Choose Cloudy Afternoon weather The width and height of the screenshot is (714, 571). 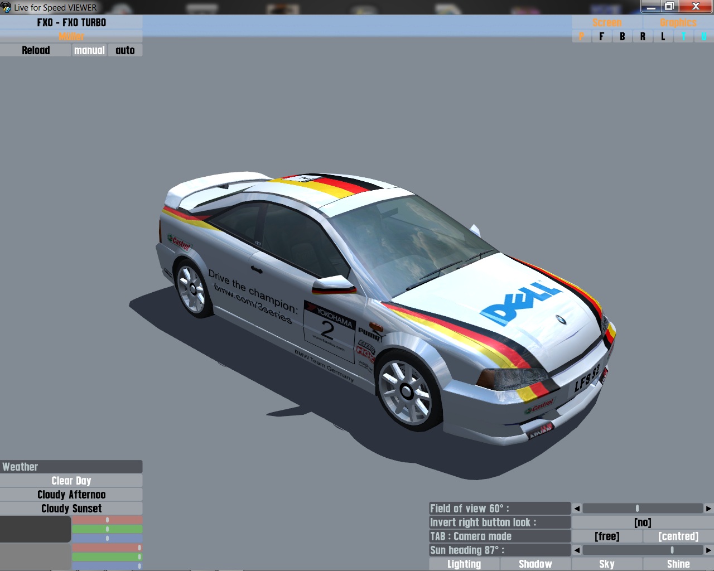[71, 495]
